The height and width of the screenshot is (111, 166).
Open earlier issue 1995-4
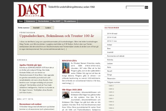coord(111,95)
